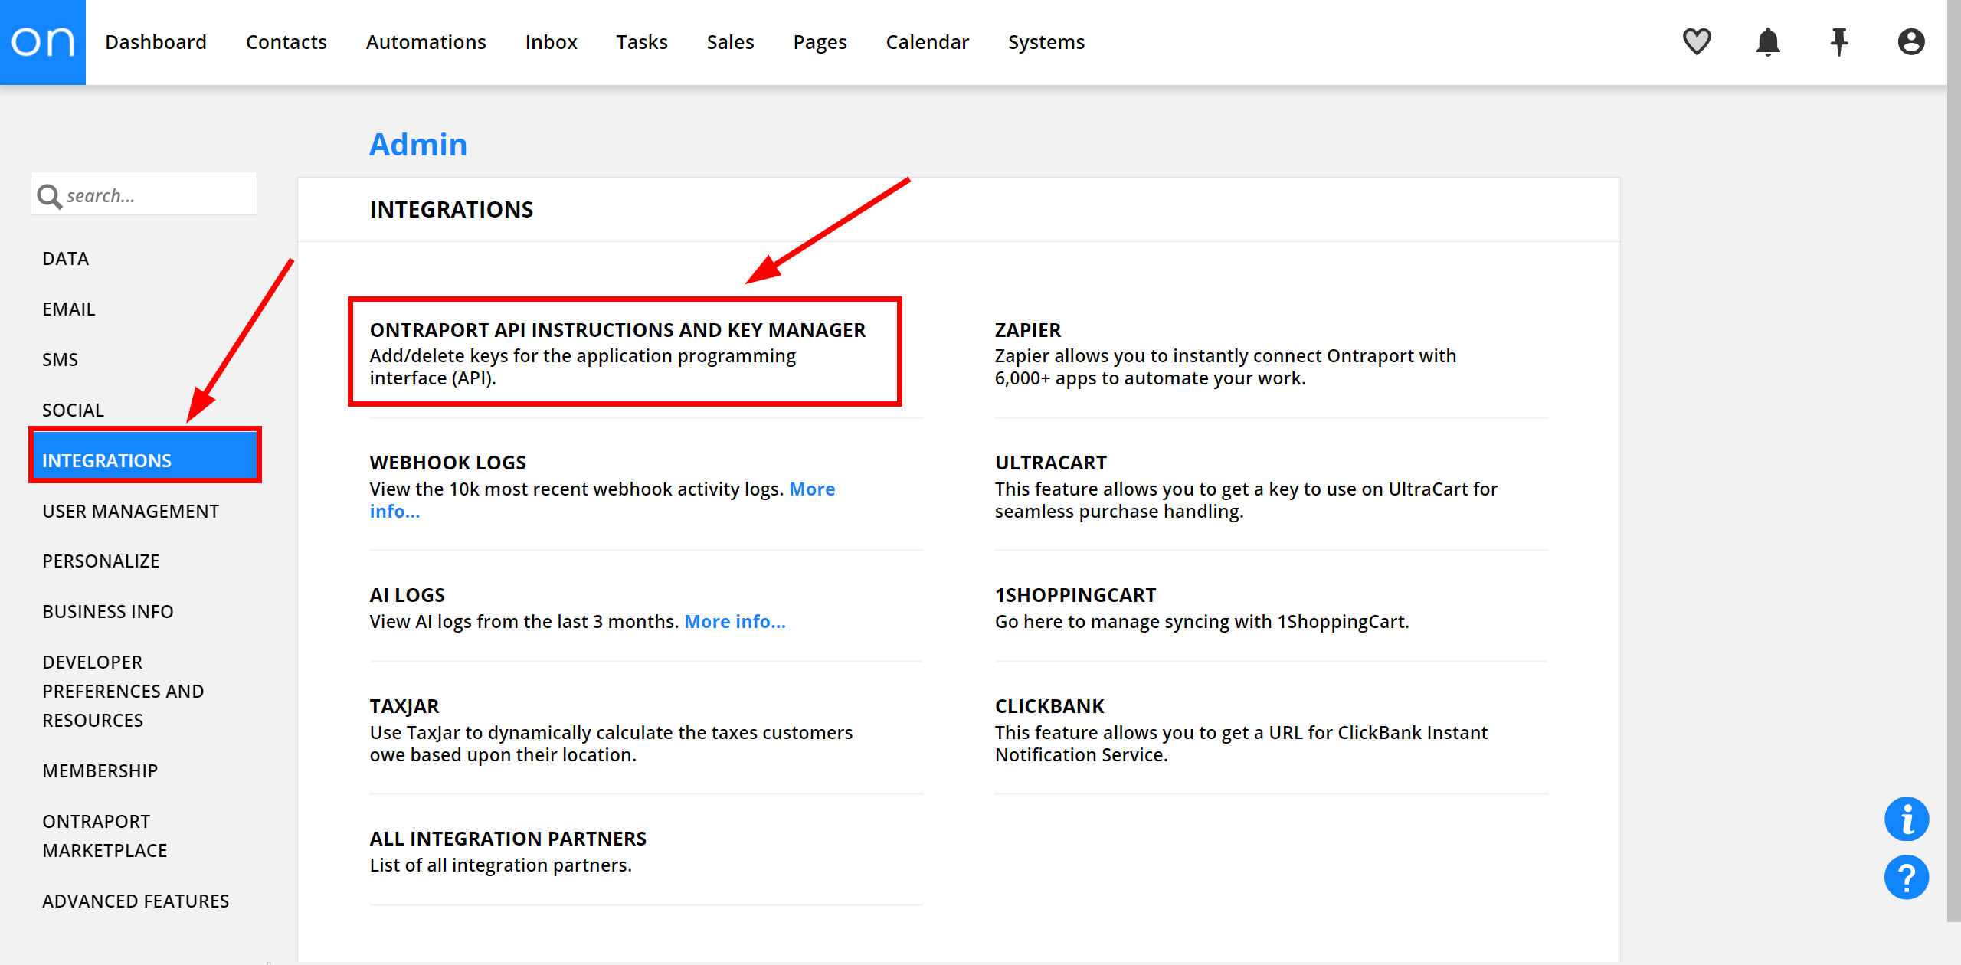Select SMS in admin sidebar
The width and height of the screenshot is (1961, 965).
point(61,360)
